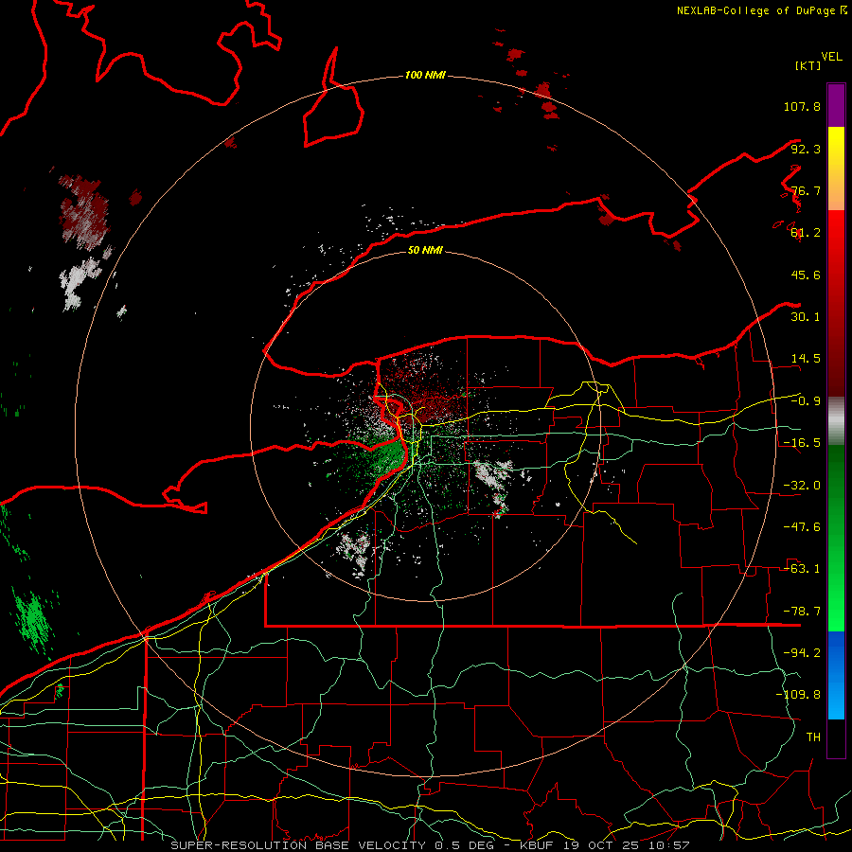
Task: Click the 92.3 velocity scale value
Action: point(806,149)
